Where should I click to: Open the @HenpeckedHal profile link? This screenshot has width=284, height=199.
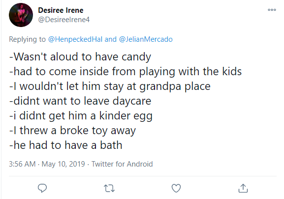(75, 39)
